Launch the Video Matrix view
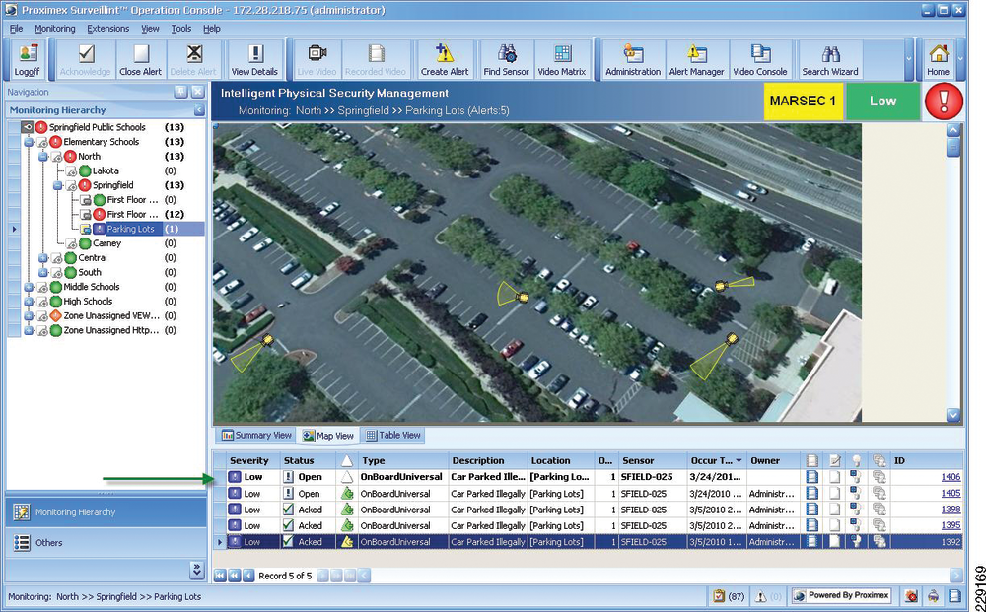This screenshot has width=986, height=612. (563, 58)
